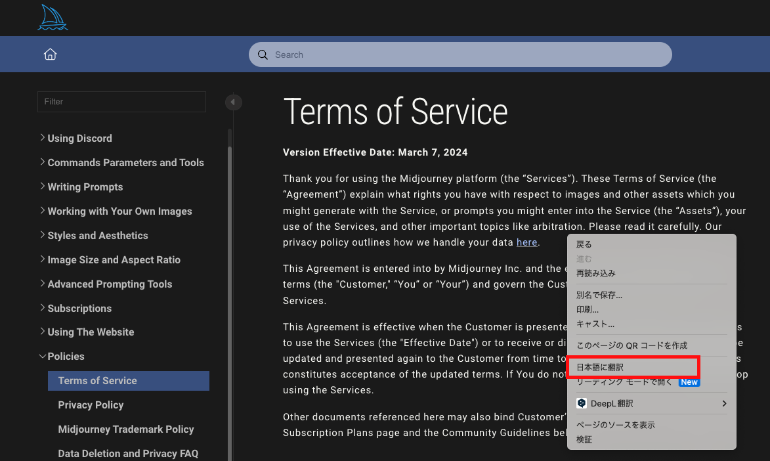
Task: Collapse the sidebar with the arrow button
Action: pos(233,102)
